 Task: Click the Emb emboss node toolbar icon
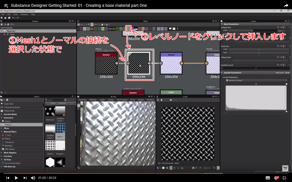pos(106,29)
